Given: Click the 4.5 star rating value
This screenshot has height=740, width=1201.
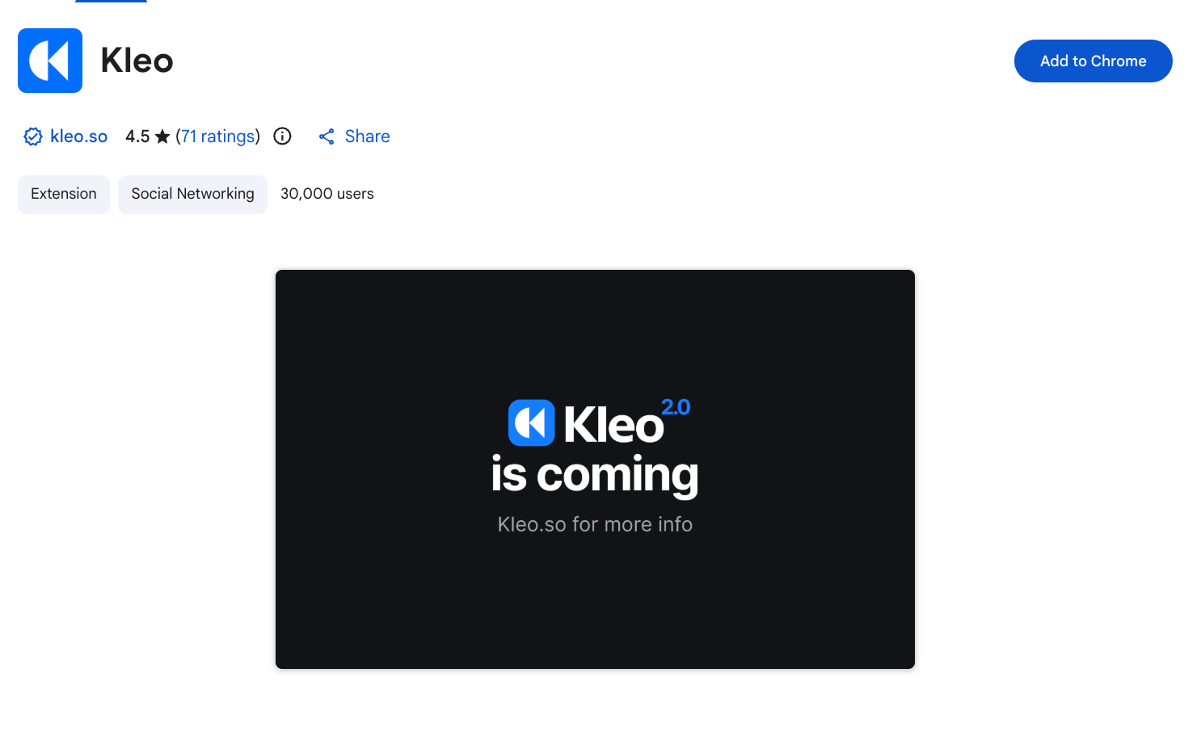Looking at the screenshot, I should pos(137,137).
